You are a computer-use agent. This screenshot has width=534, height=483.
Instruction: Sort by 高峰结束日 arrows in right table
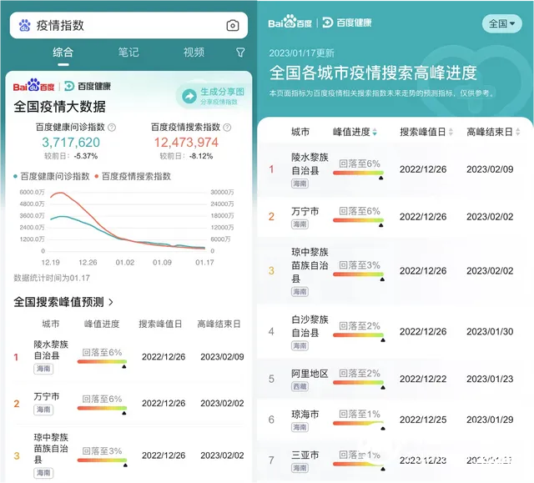tap(517, 132)
